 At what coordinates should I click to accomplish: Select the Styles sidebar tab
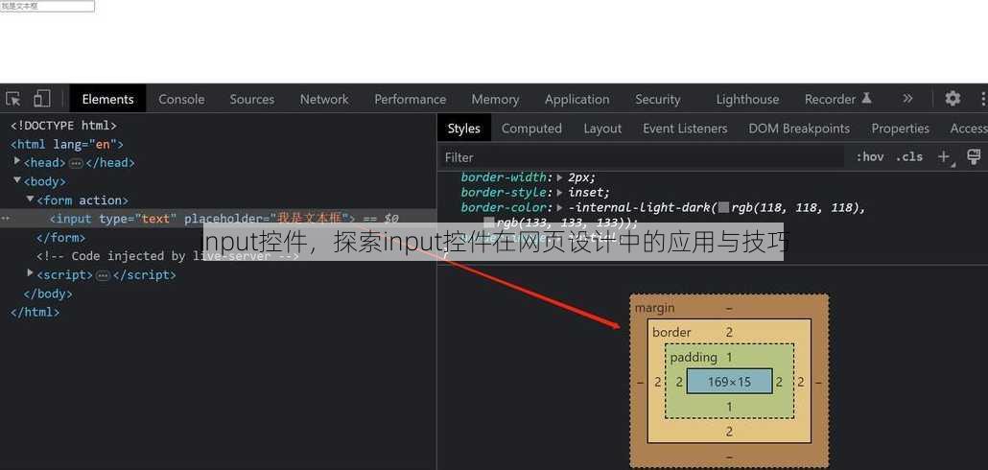point(463,129)
